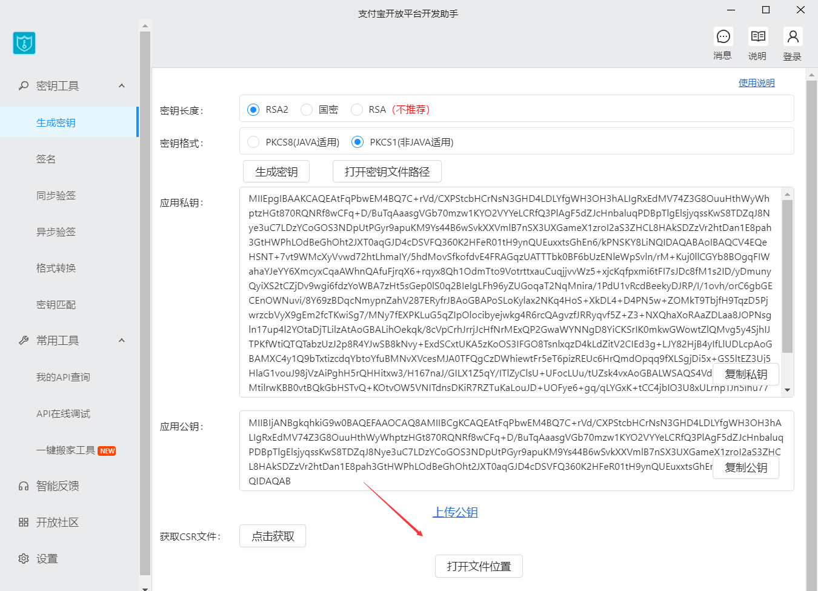Click the 设置 sidebar label

pyautogui.click(x=47, y=559)
